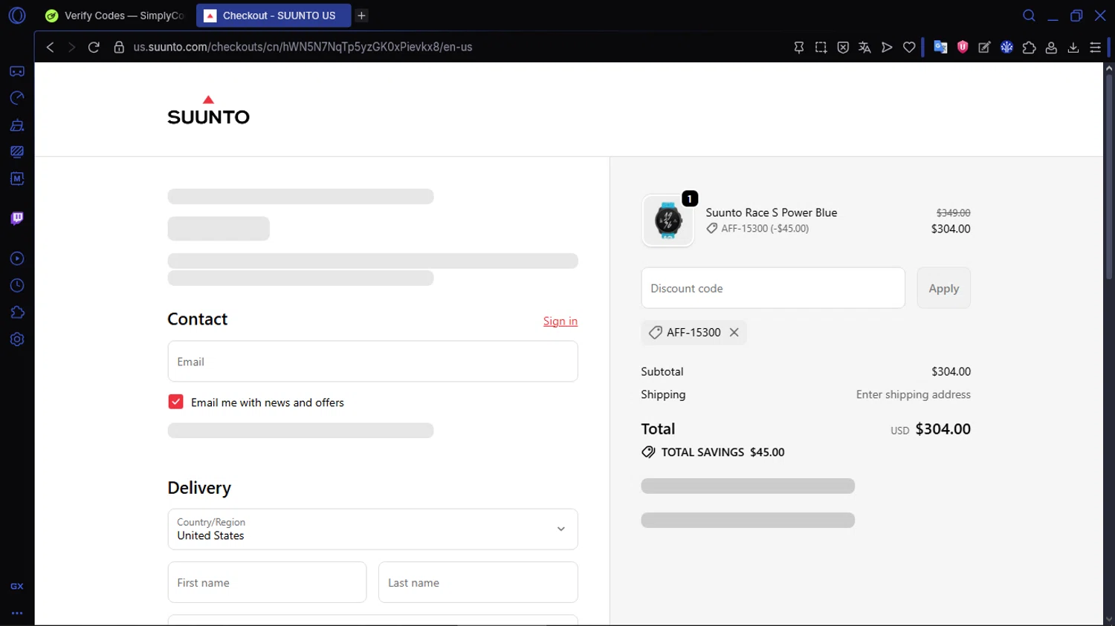
Task: Expand the Country/Region dropdown
Action: click(372, 529)
